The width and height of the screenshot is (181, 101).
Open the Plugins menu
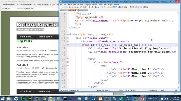pyautogui.click(x=110, y=4)
